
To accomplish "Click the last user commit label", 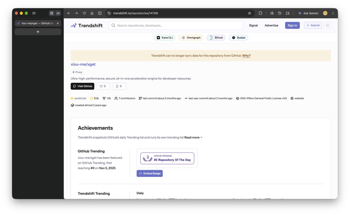I will pos(209,98).
